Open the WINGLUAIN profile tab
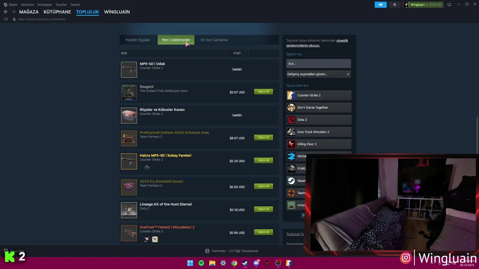This screenshot has height=269, width=479. point(117,12)
